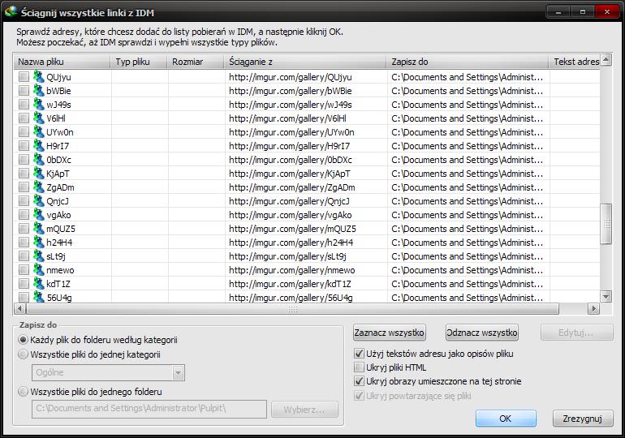Sort by 'Rozmiar' column header
The height and width of the screenshot is (438, 625).
click(196, 62)
